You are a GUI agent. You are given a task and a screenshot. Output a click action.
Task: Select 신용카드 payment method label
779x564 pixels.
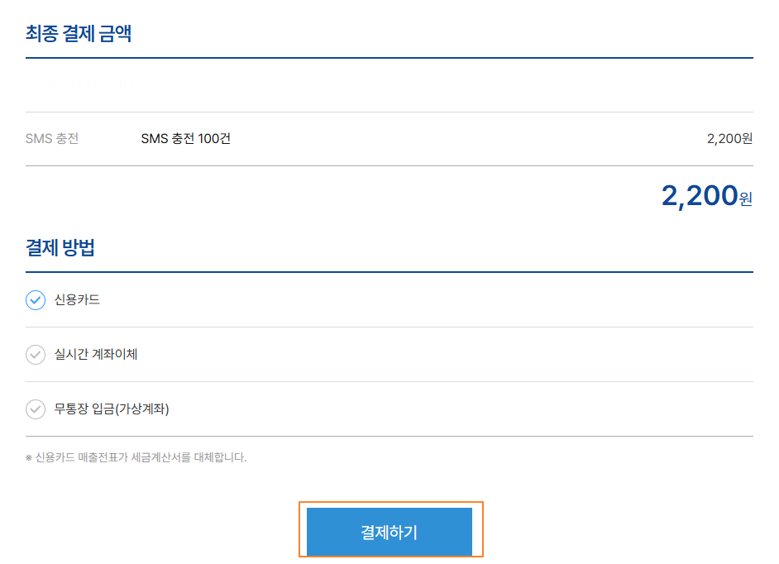(77, 299)
